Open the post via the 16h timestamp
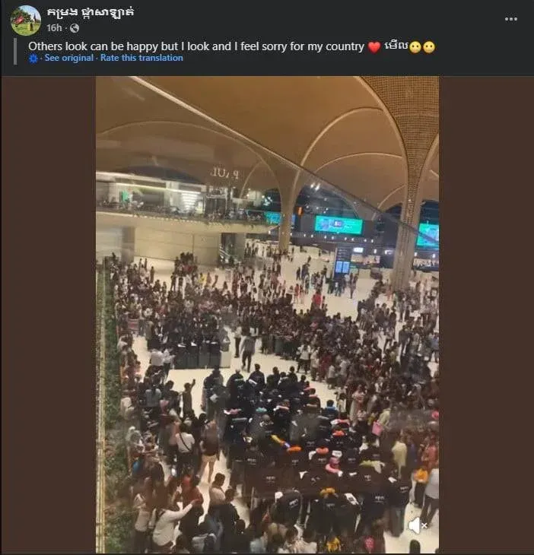 pos(54,28)
